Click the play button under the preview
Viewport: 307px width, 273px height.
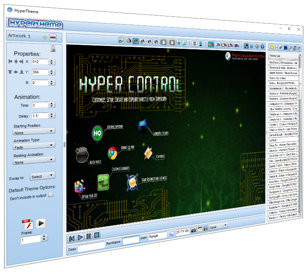[x=80, y=238]
